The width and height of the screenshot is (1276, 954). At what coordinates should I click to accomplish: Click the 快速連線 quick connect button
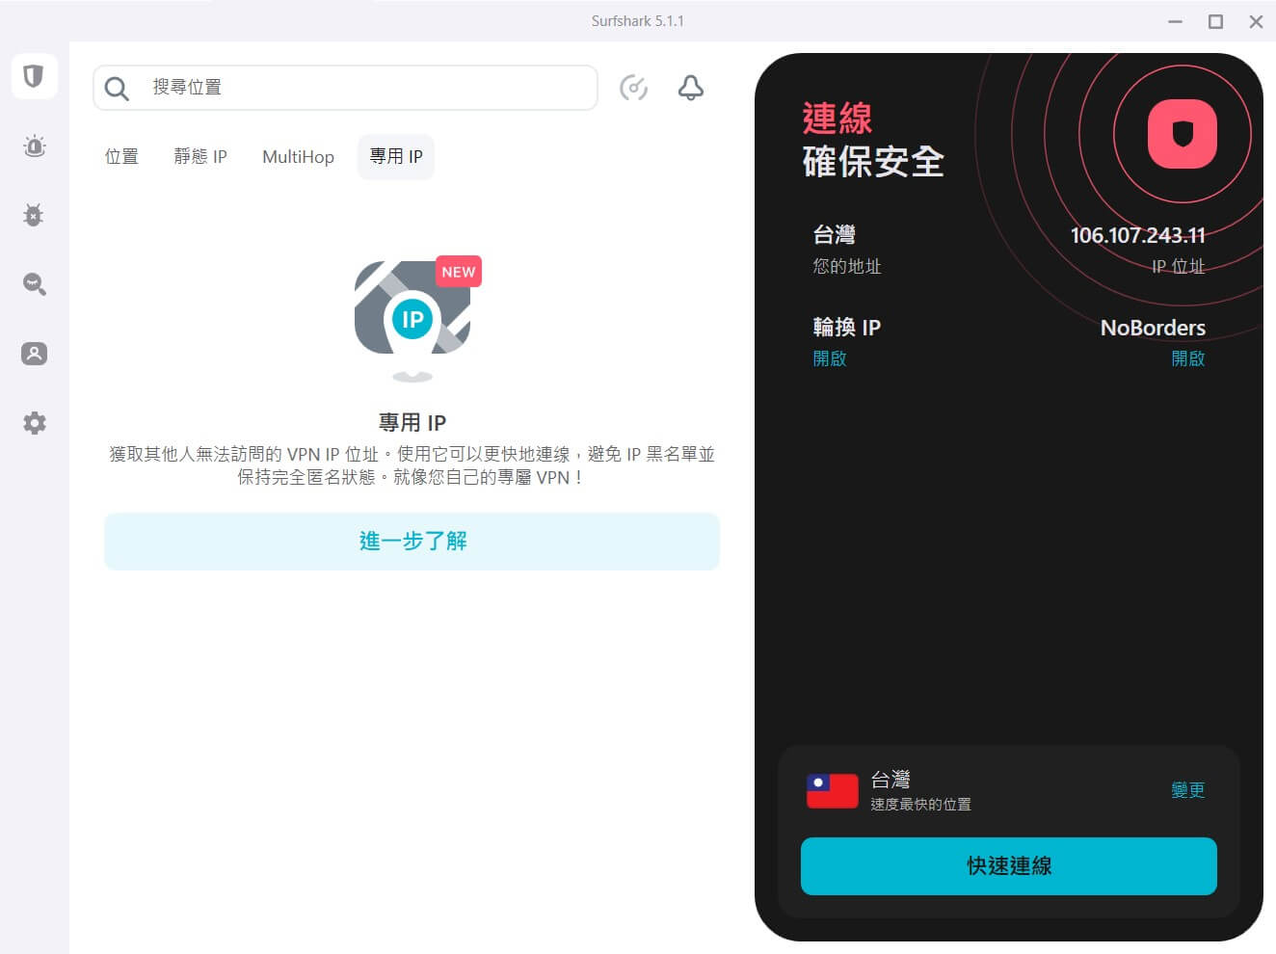tap(1009, 866)
